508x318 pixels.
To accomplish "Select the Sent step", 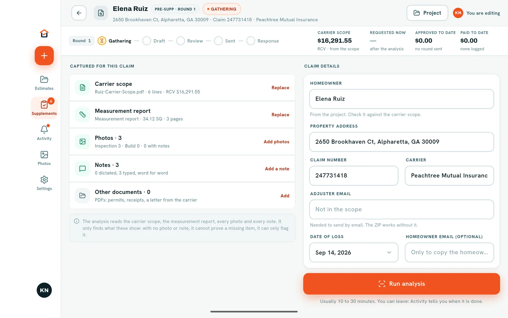I will (x=225, y=41).
